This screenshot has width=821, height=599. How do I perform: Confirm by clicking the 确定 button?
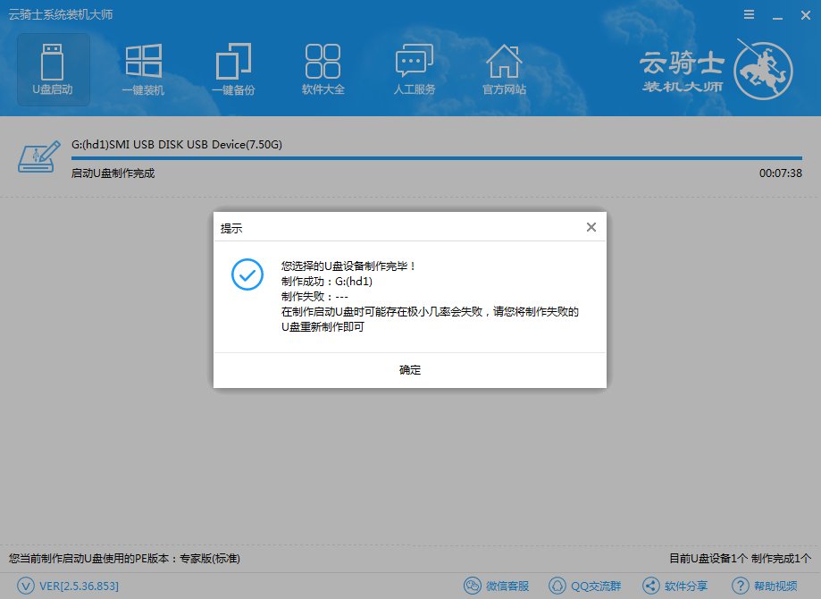point(409,369)
